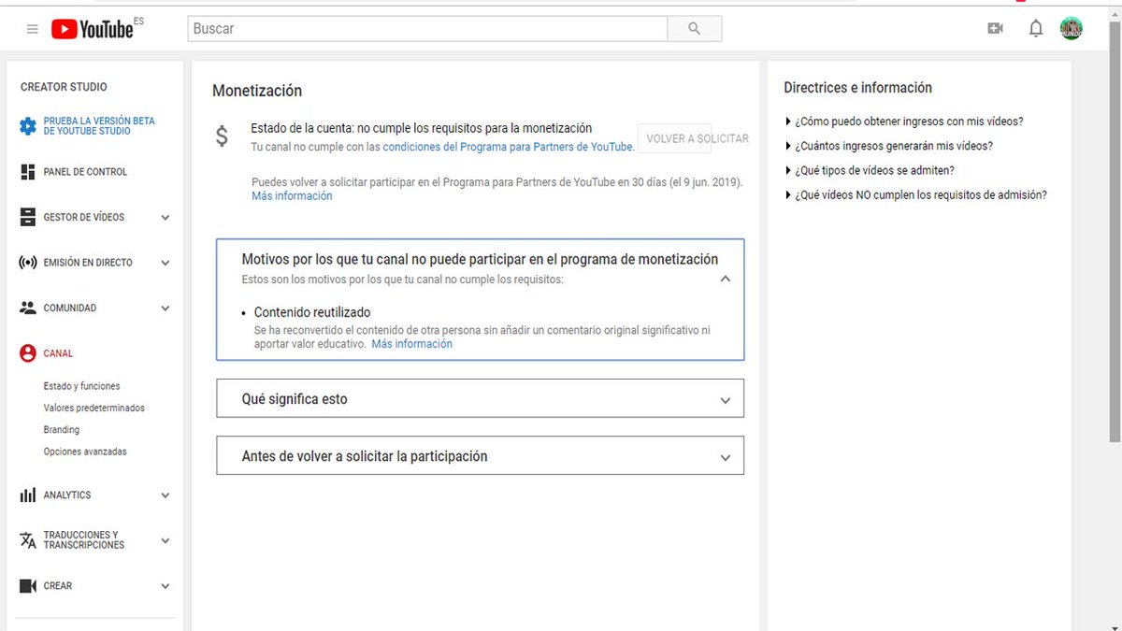Expand ¿Qué vídeos NO cumplen los requisitos?
The height and width of the screenshot is (631, 1122).
point(916,194)
